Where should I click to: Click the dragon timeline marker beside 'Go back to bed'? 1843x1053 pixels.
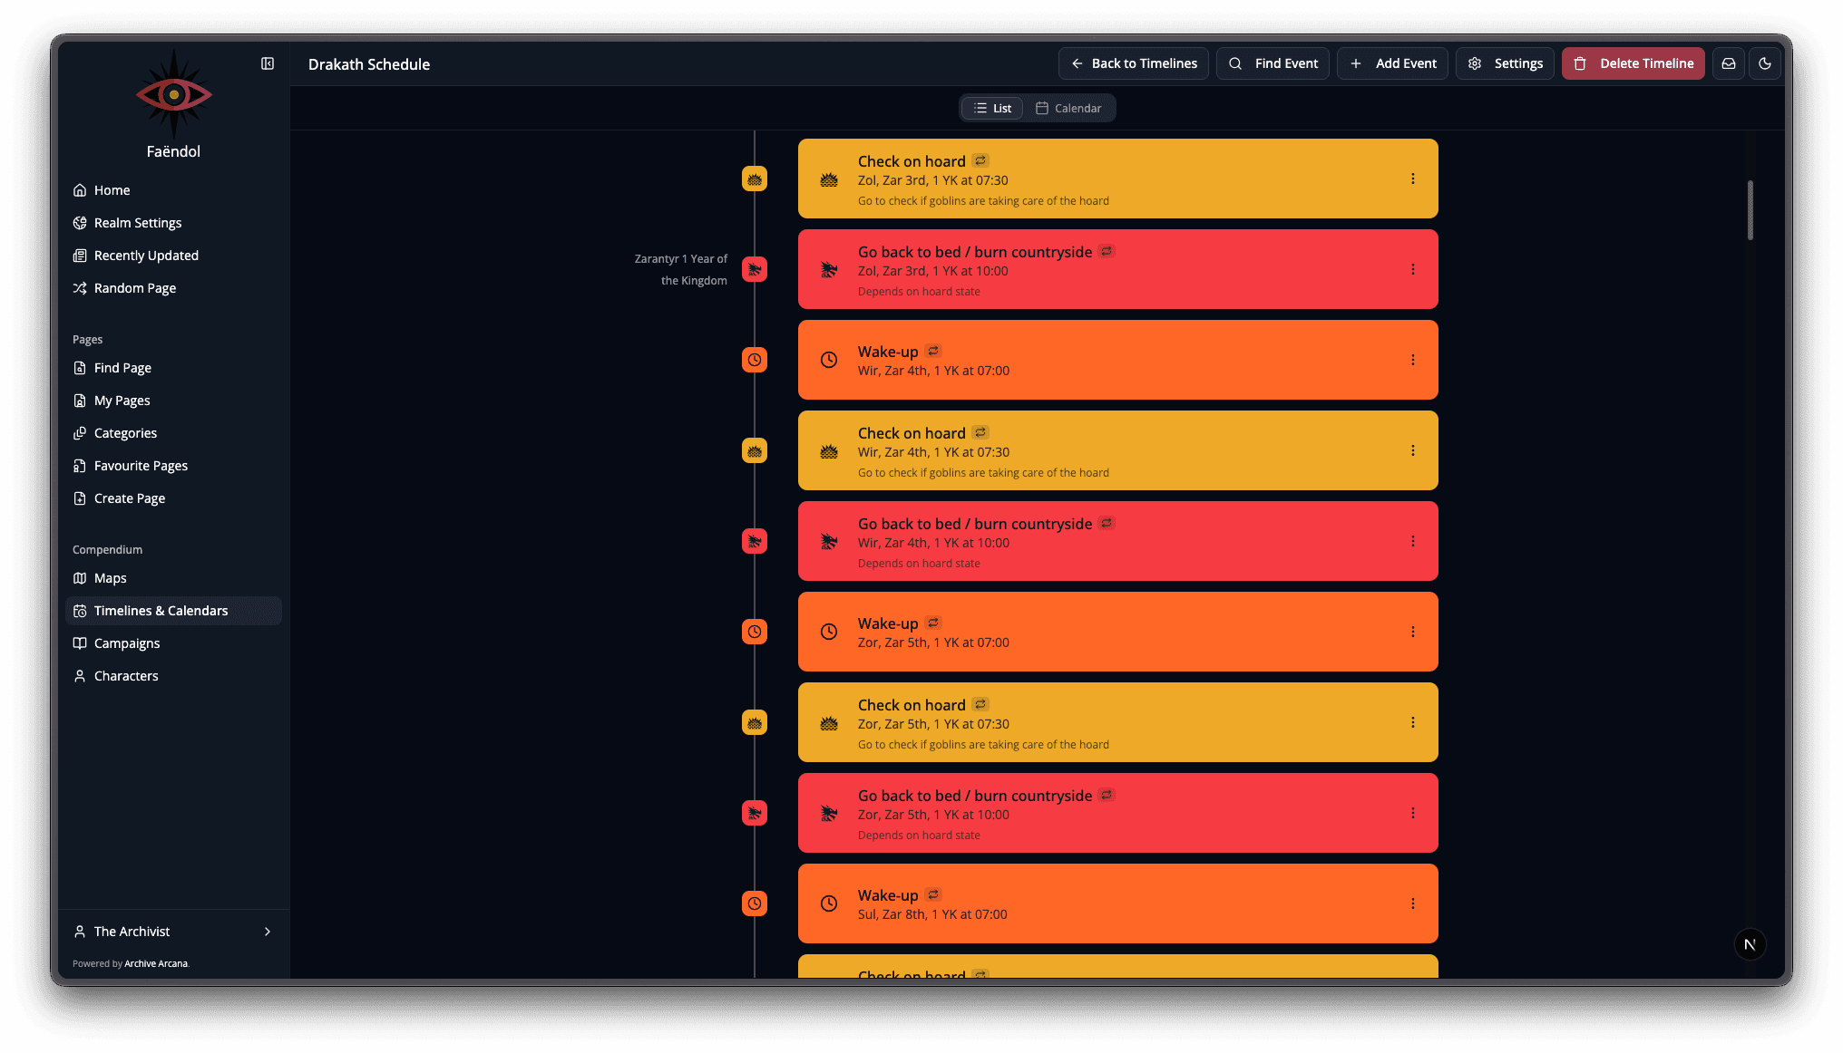click(755, 269)
